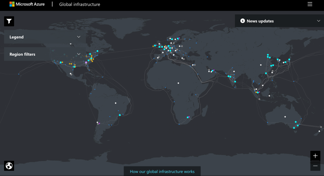Expand the Region filters chevron
The image size is (324, 176).
79,54
